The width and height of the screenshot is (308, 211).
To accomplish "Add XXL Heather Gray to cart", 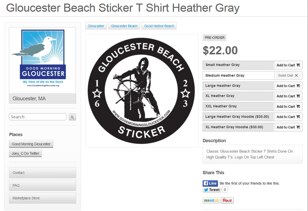I will point(288,107).
